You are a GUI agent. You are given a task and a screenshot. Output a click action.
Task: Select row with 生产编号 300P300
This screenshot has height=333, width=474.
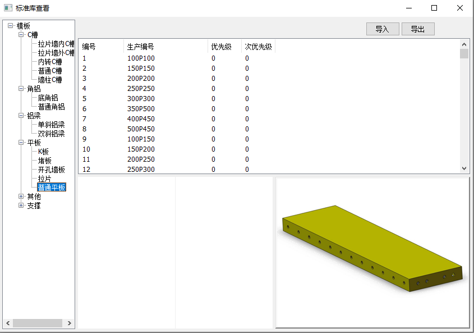[x=141, y=99]
